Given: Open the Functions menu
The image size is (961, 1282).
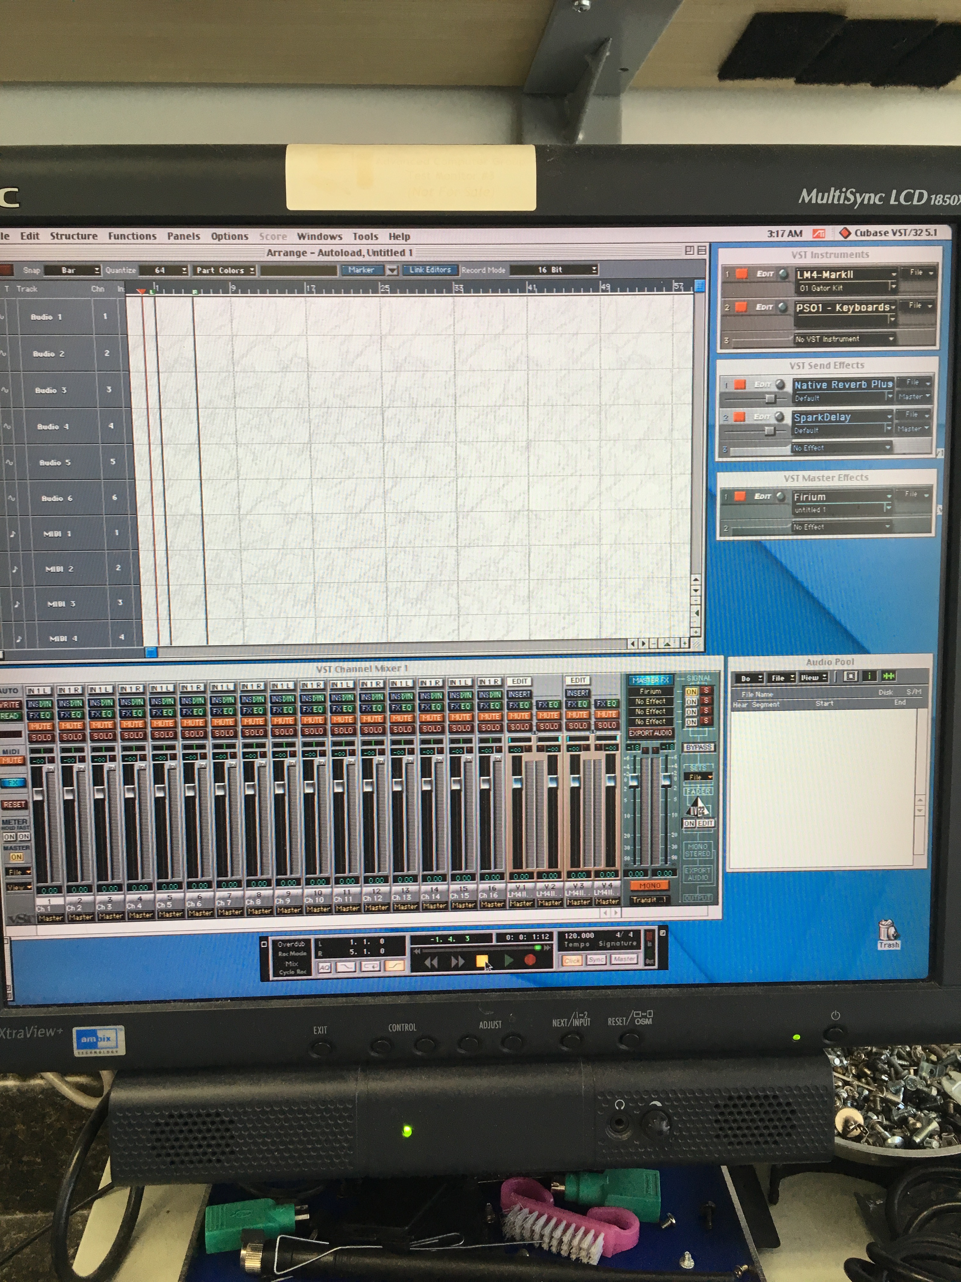Looking at the screenshot, I should point(132,236).
